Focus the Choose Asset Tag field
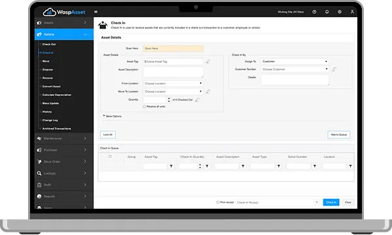This screenshot has height=235, width=392. tap(173, 61)
